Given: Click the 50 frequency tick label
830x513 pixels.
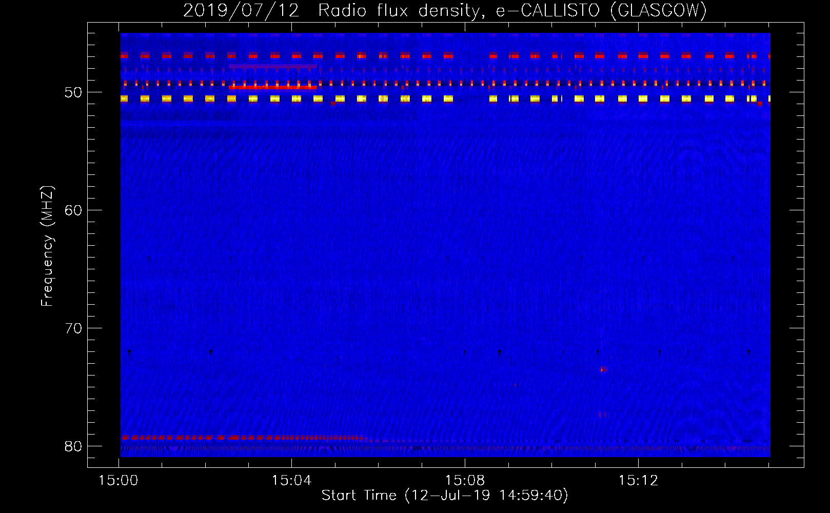Looking at the screenshot, I should click(73, 92).
